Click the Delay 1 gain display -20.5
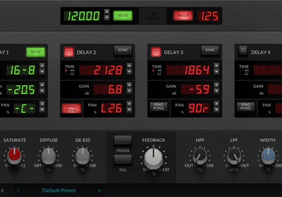 pos(21,89)
